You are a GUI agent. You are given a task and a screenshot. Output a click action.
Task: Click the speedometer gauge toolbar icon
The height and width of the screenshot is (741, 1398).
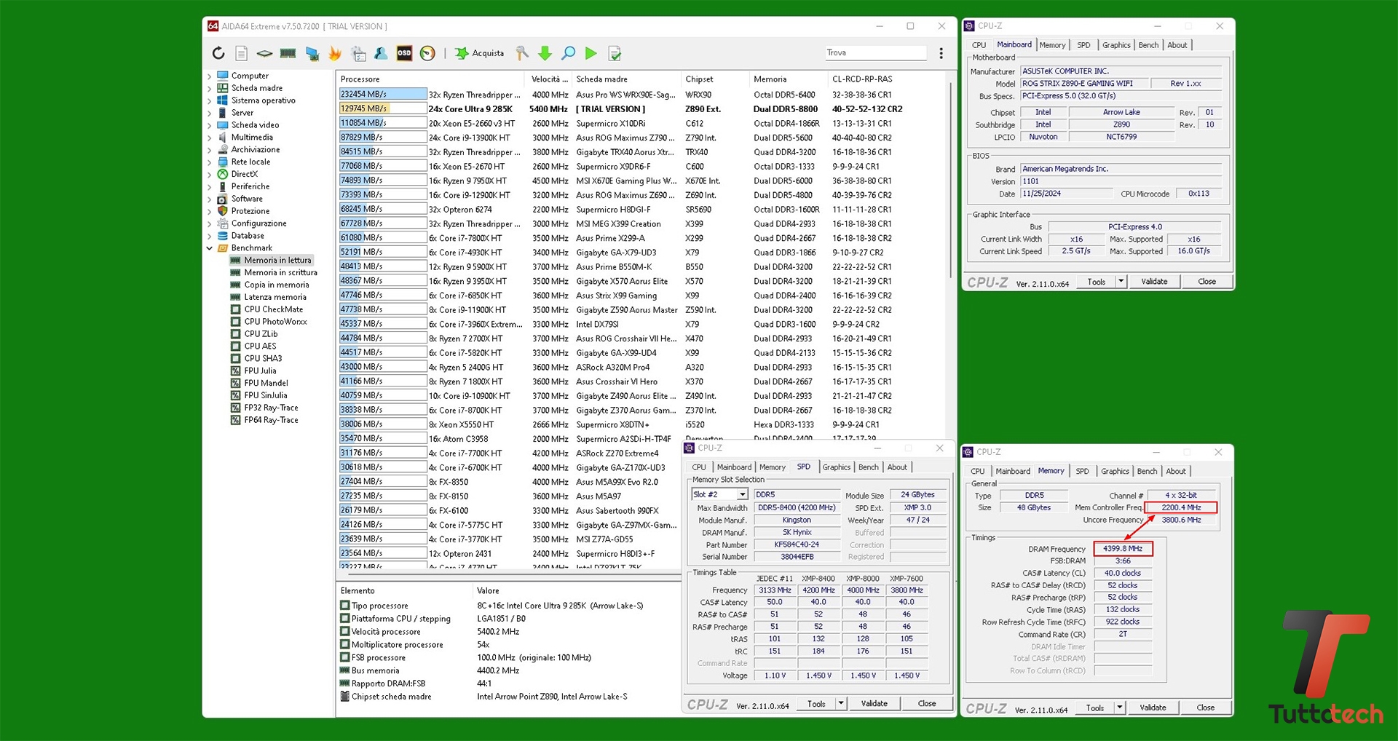427,53
